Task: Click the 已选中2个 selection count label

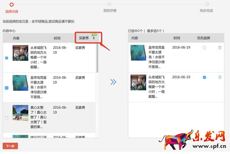Action: click(x=146, y=31)
